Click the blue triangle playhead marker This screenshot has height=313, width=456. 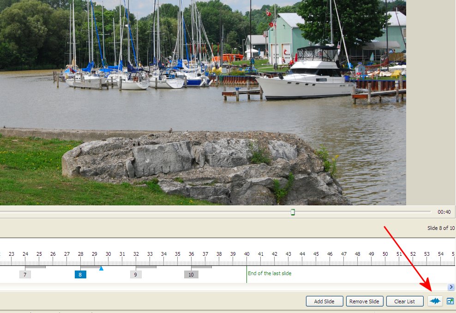[x=101, y=268]
